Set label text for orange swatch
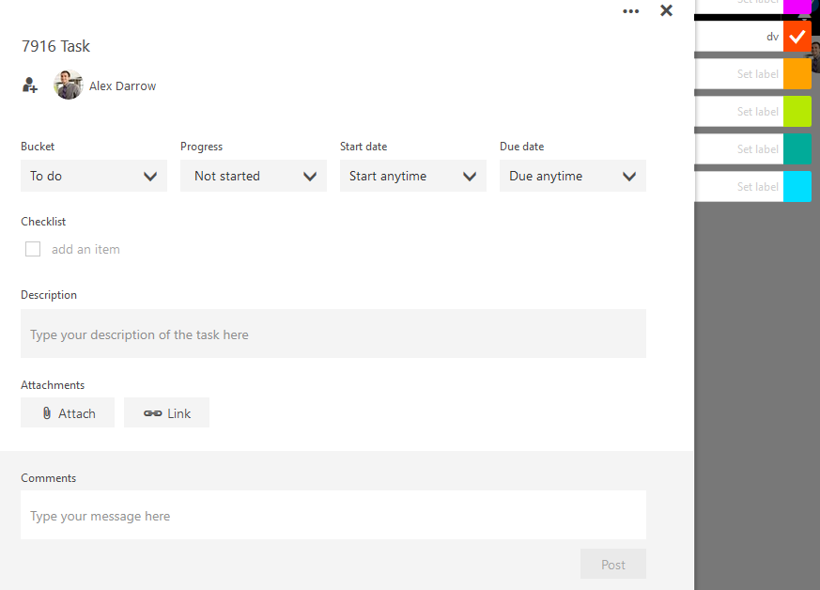The width and height of the screenshot is (820, 590). [739, 73]
